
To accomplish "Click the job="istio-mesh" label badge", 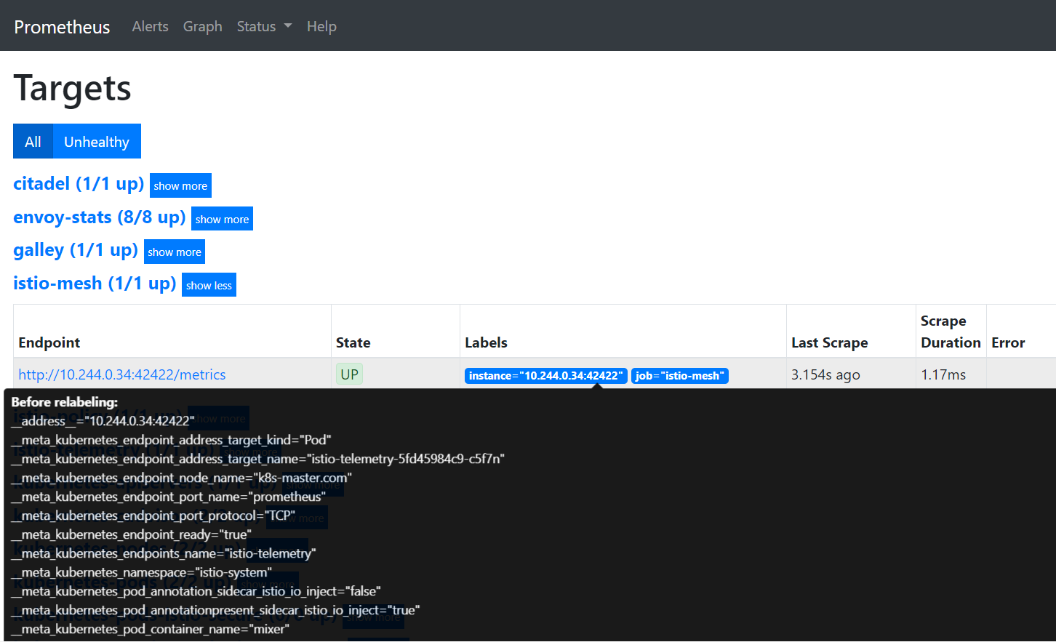I will point(679,376).
